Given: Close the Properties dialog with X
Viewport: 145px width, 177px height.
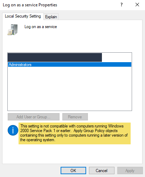Looking at the screenshot, I should (x=137, y=5).
